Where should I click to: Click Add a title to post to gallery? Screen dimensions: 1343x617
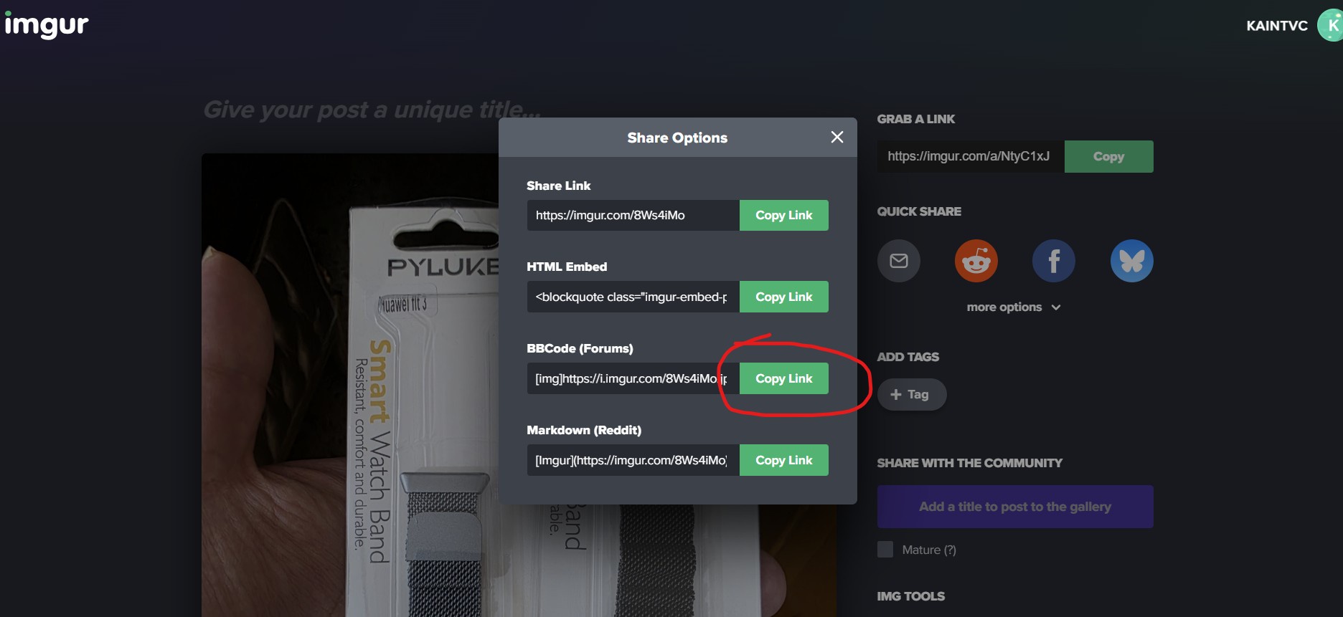(x=1015, y=507)
